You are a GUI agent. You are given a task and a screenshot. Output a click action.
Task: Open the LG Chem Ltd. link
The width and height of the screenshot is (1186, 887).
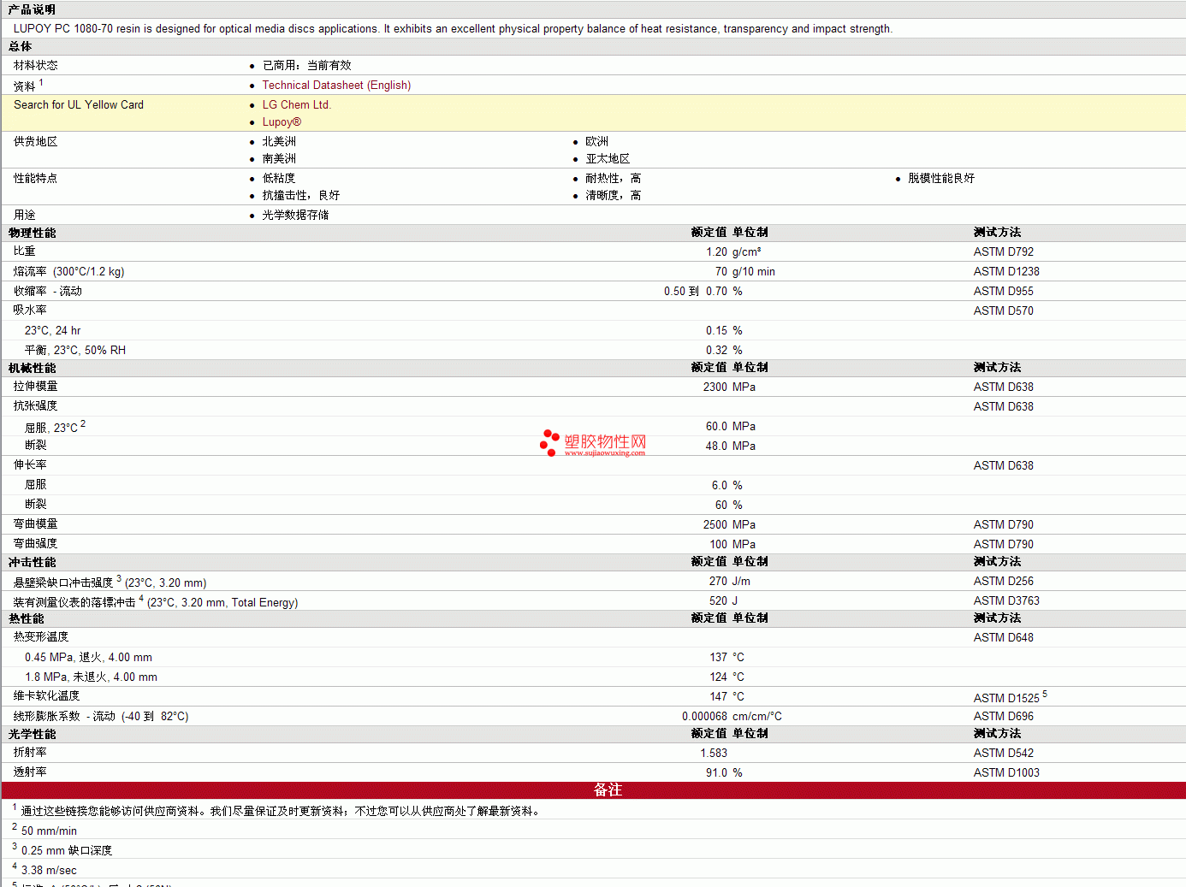tap(296, 105)
